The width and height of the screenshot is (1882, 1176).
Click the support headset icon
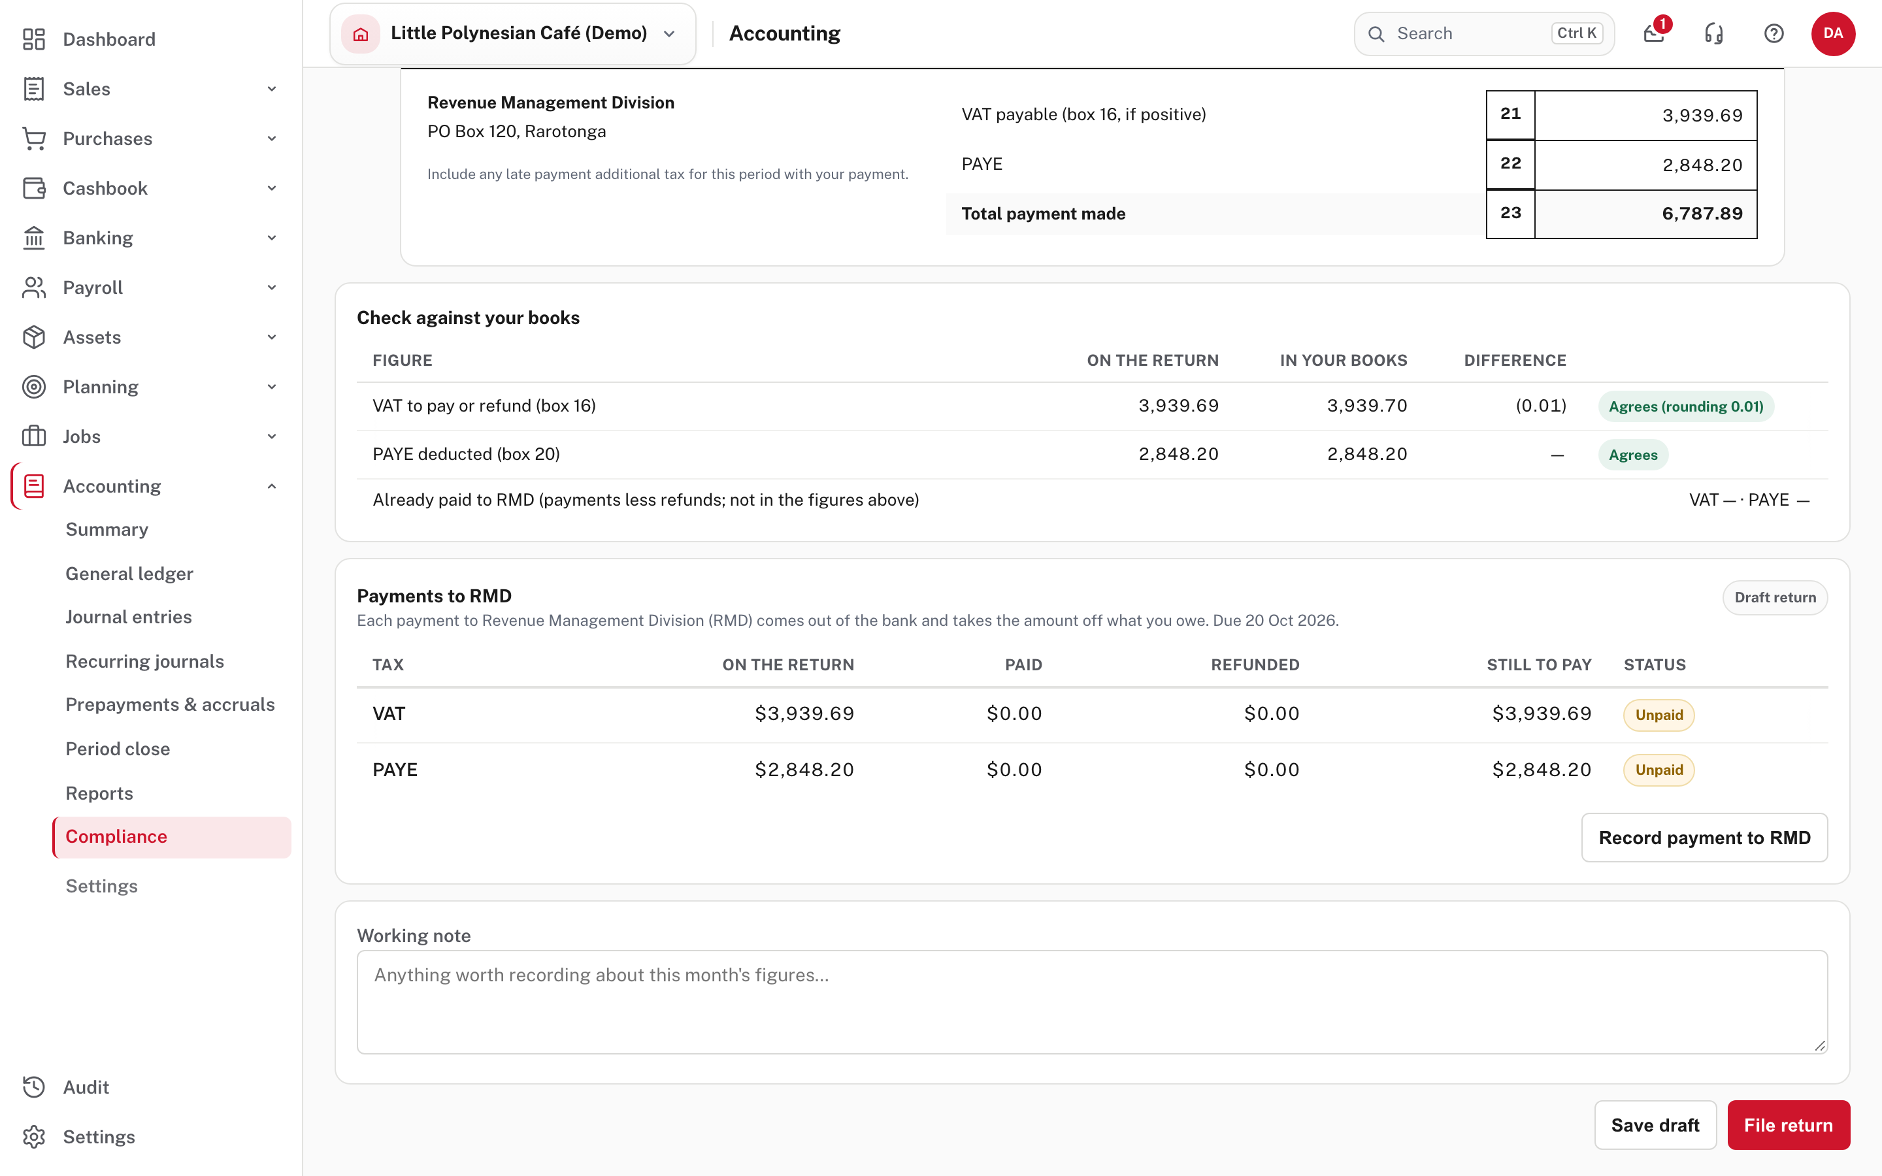click(x=1714, y=33)
